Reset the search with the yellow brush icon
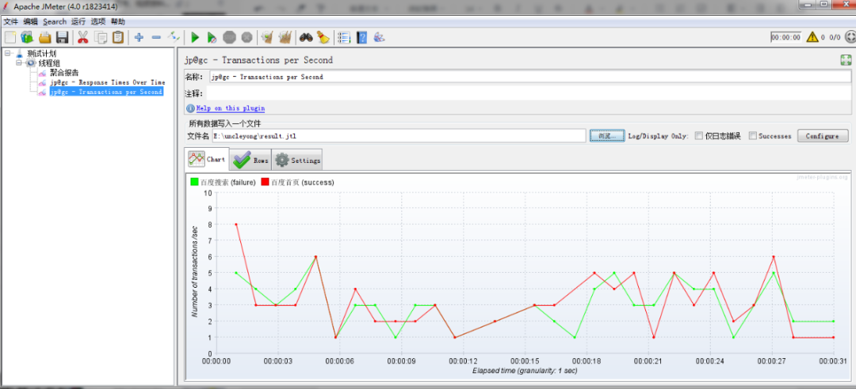 tap(323, 37)
